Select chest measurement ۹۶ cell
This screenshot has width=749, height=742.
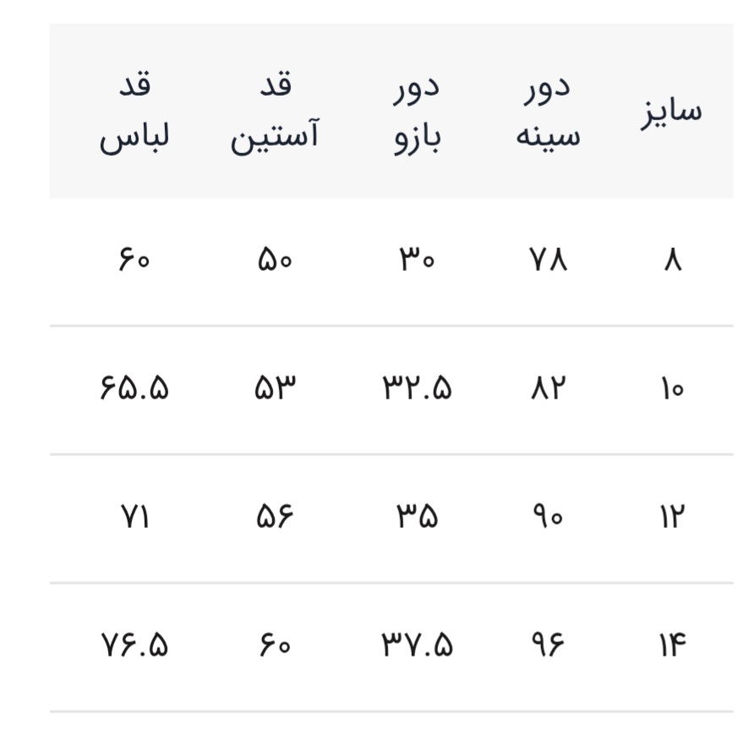click(x=548, y=646)
